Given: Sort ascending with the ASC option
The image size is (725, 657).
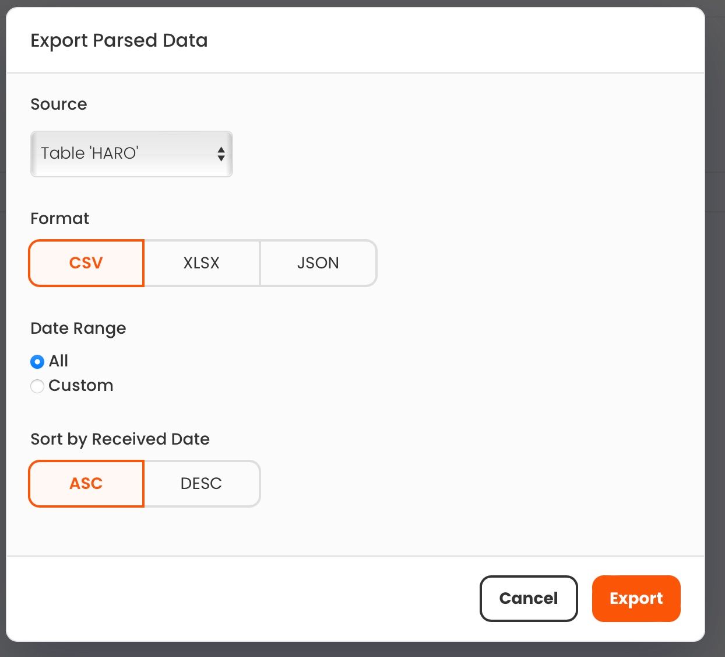Looking at the screenshot, I should coord(86,484).
